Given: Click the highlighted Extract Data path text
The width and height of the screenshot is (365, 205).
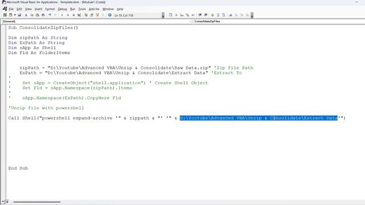Looking at the screenshot, I should tap(258, 118).
